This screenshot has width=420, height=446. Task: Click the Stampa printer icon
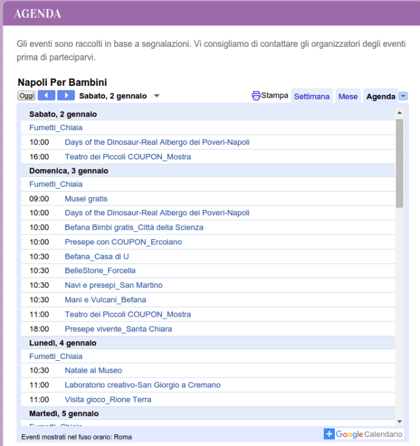point(256,96)
